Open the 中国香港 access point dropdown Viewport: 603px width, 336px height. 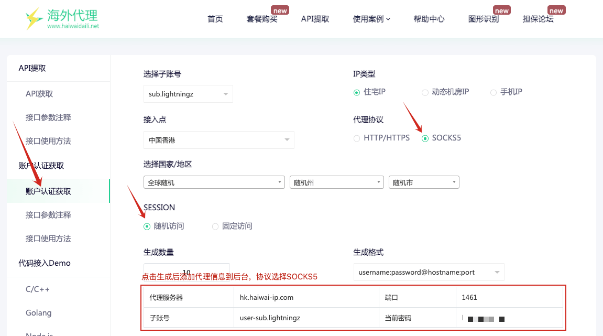218,140
